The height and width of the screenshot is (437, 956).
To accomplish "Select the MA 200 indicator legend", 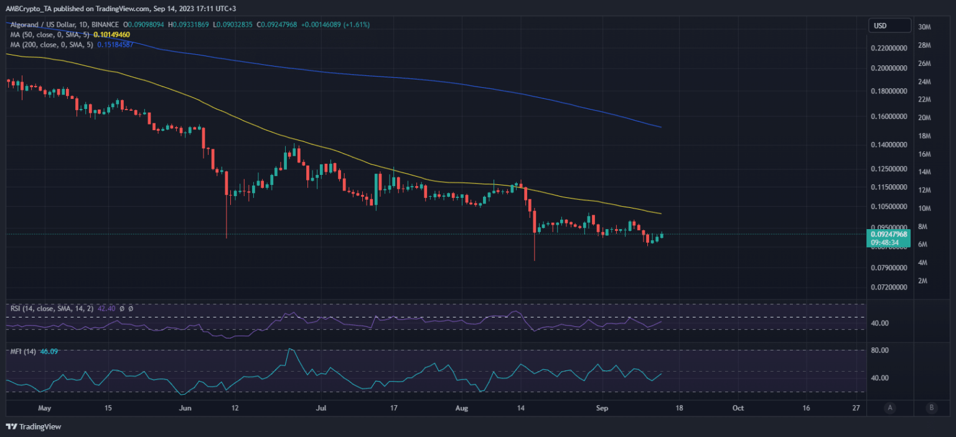I will [x=52, y=44].
